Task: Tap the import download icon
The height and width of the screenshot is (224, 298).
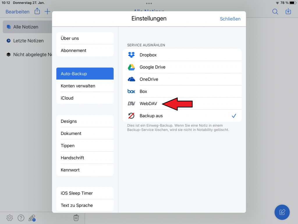Action: click(x=288, y=12)
